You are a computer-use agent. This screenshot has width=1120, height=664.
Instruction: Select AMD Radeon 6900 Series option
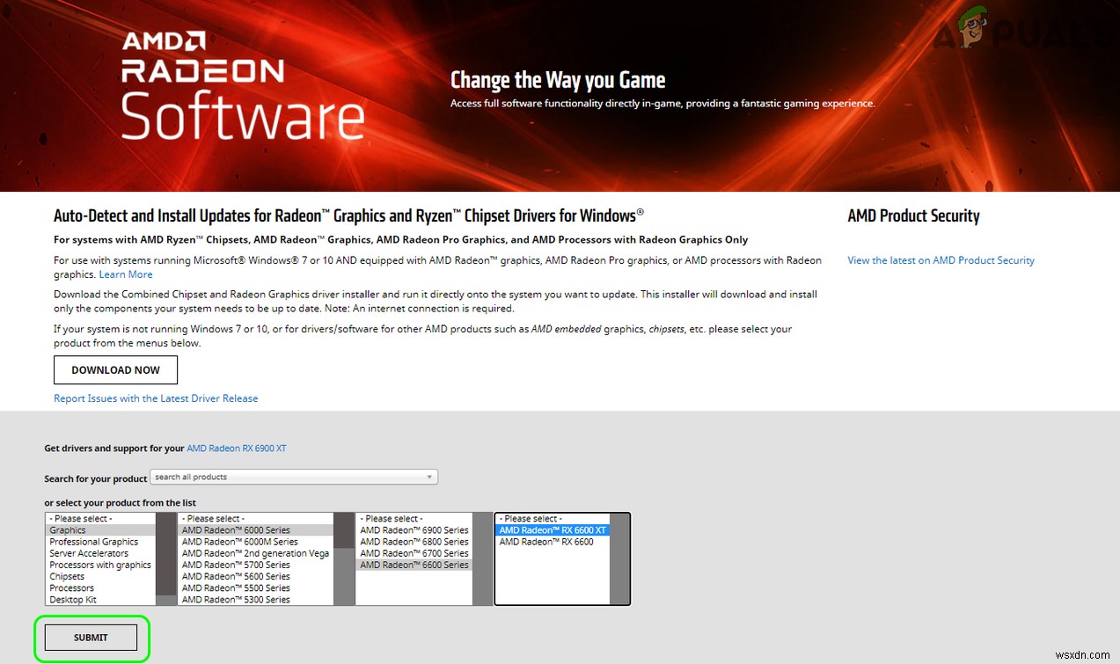point(414,529)
